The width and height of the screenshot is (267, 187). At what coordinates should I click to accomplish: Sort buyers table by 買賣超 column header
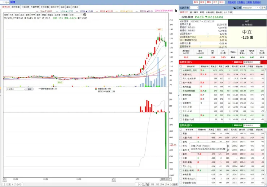(214, 66)
